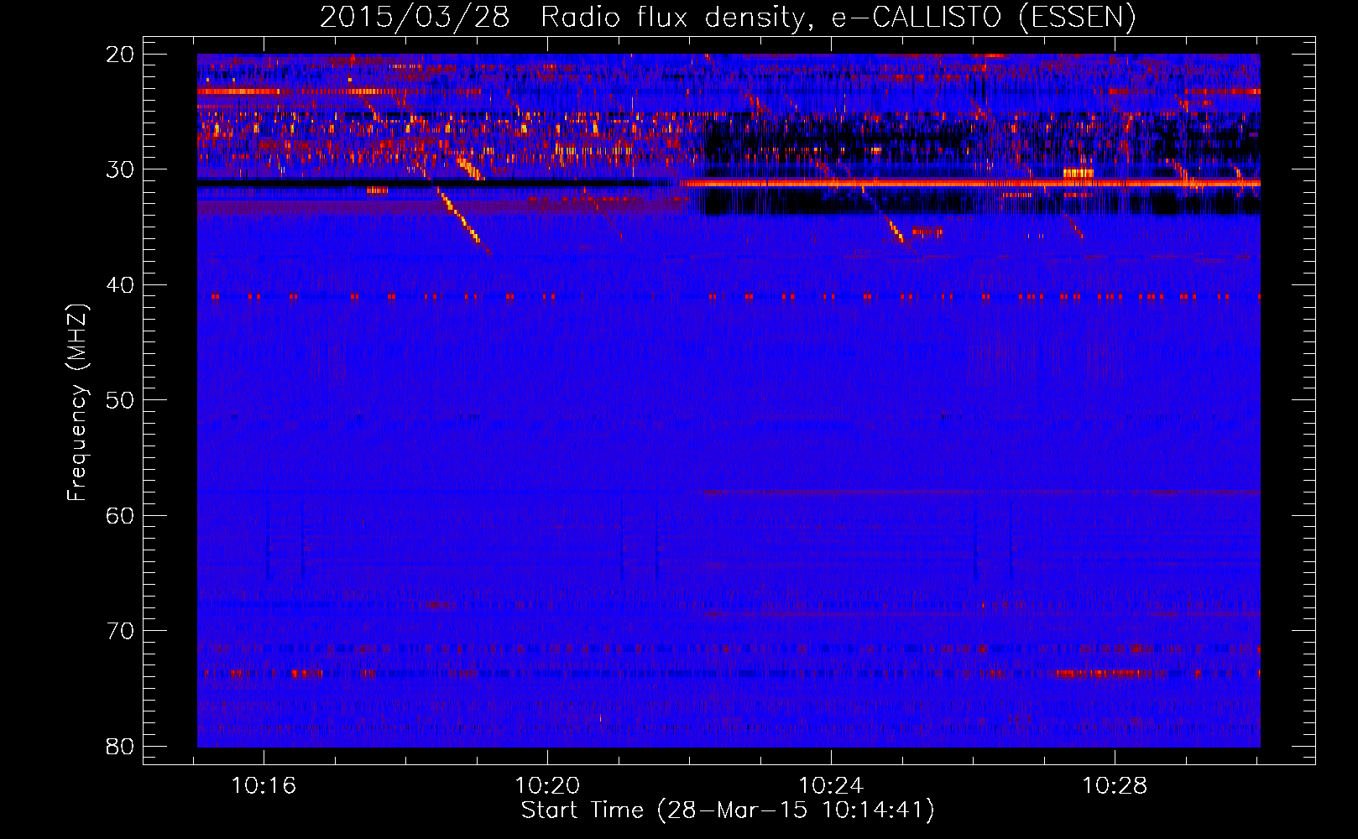Click the 60 frequency tick label
This screenshot has height=839, width=1358.
[x=120, y=515]
